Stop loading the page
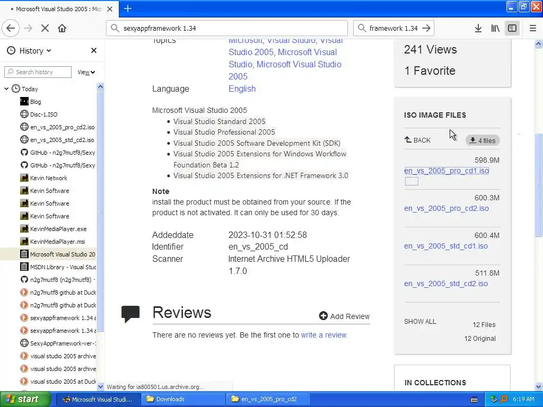Image resolution: width=543 pixels, height=407 pixels. pos(45,28)
